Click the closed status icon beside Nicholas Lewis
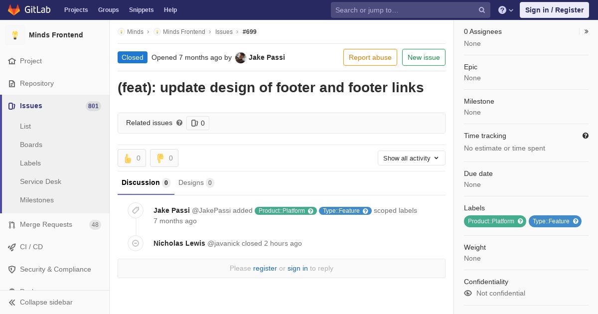Viewport: 598px width, 314px height. click(x=136, y=243)
